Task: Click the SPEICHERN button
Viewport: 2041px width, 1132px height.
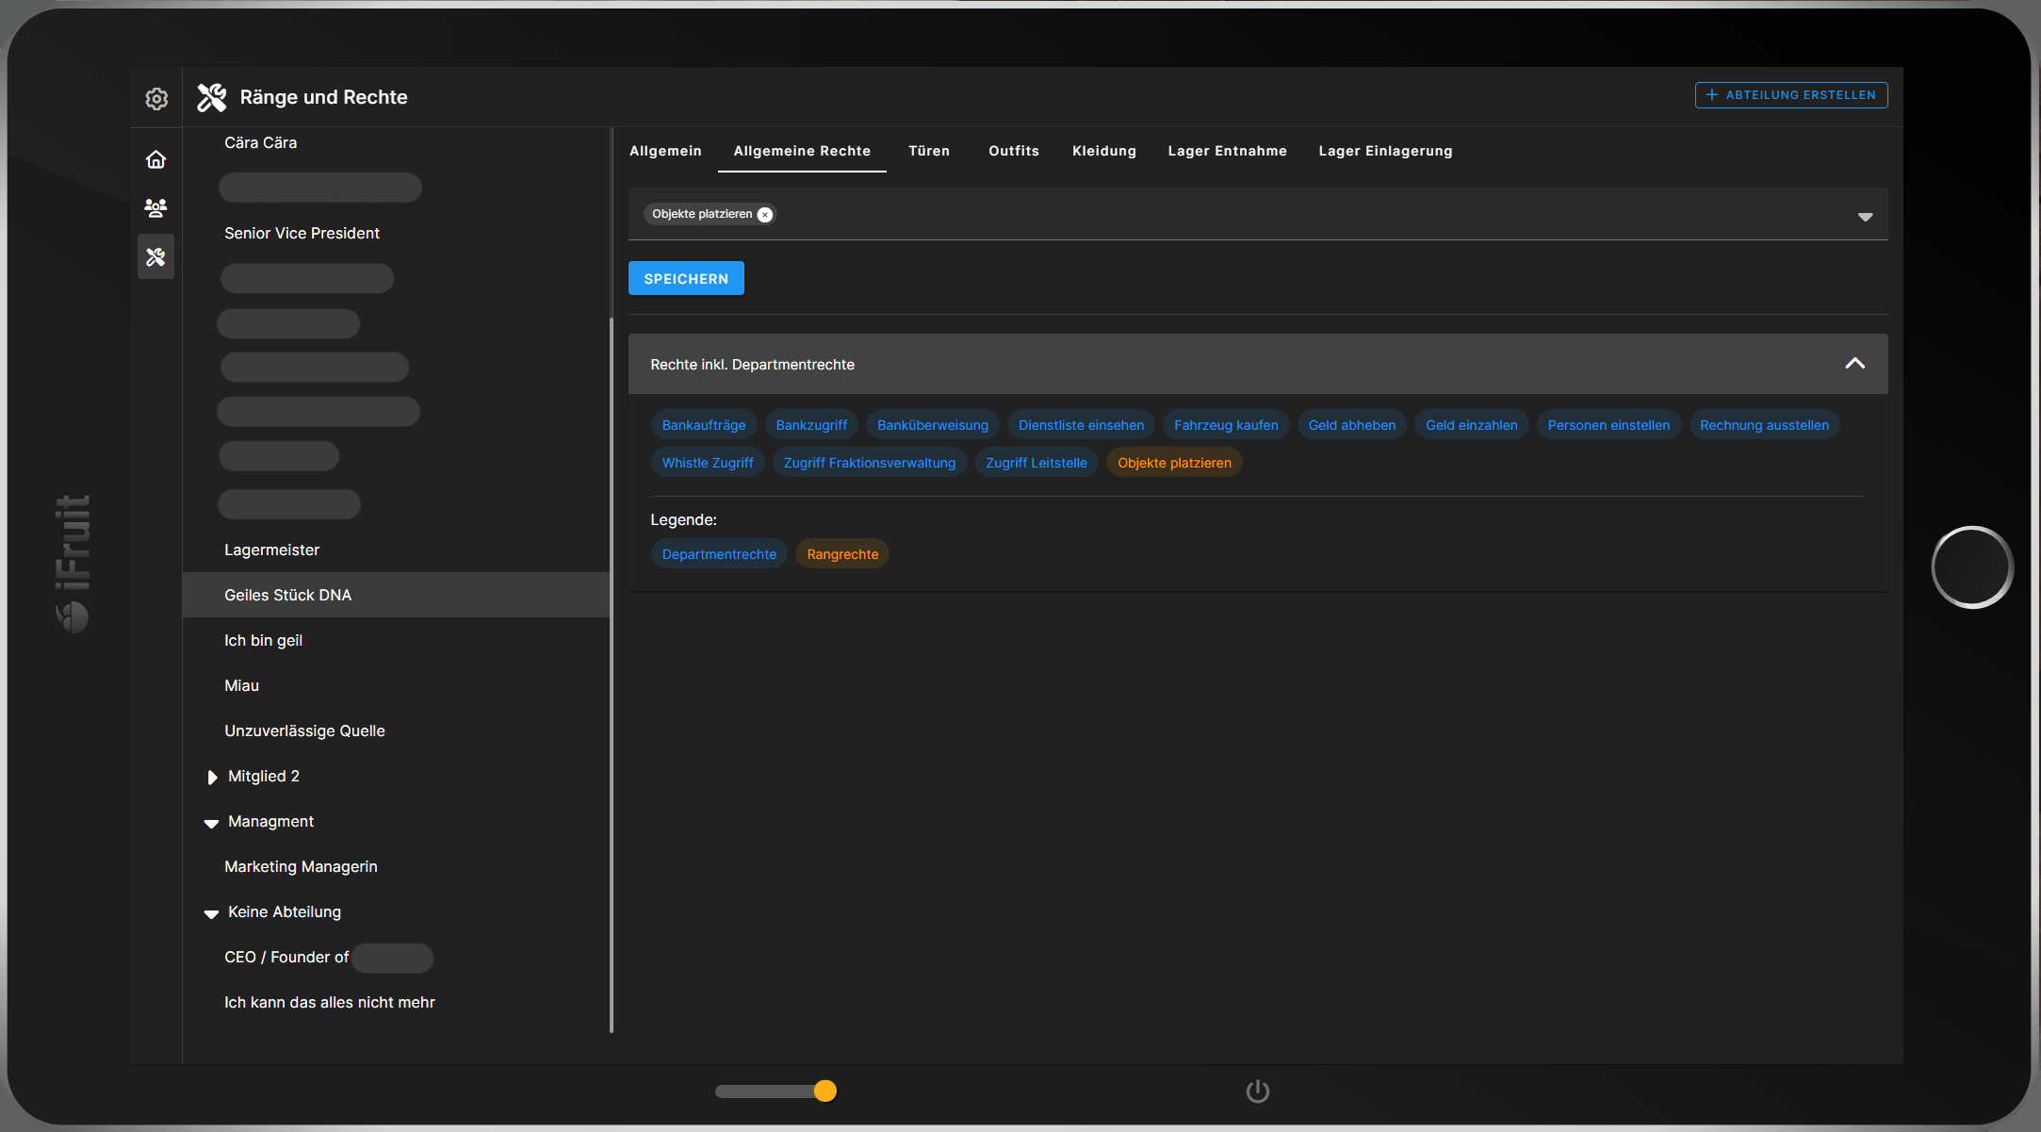Action: point(687,277)
